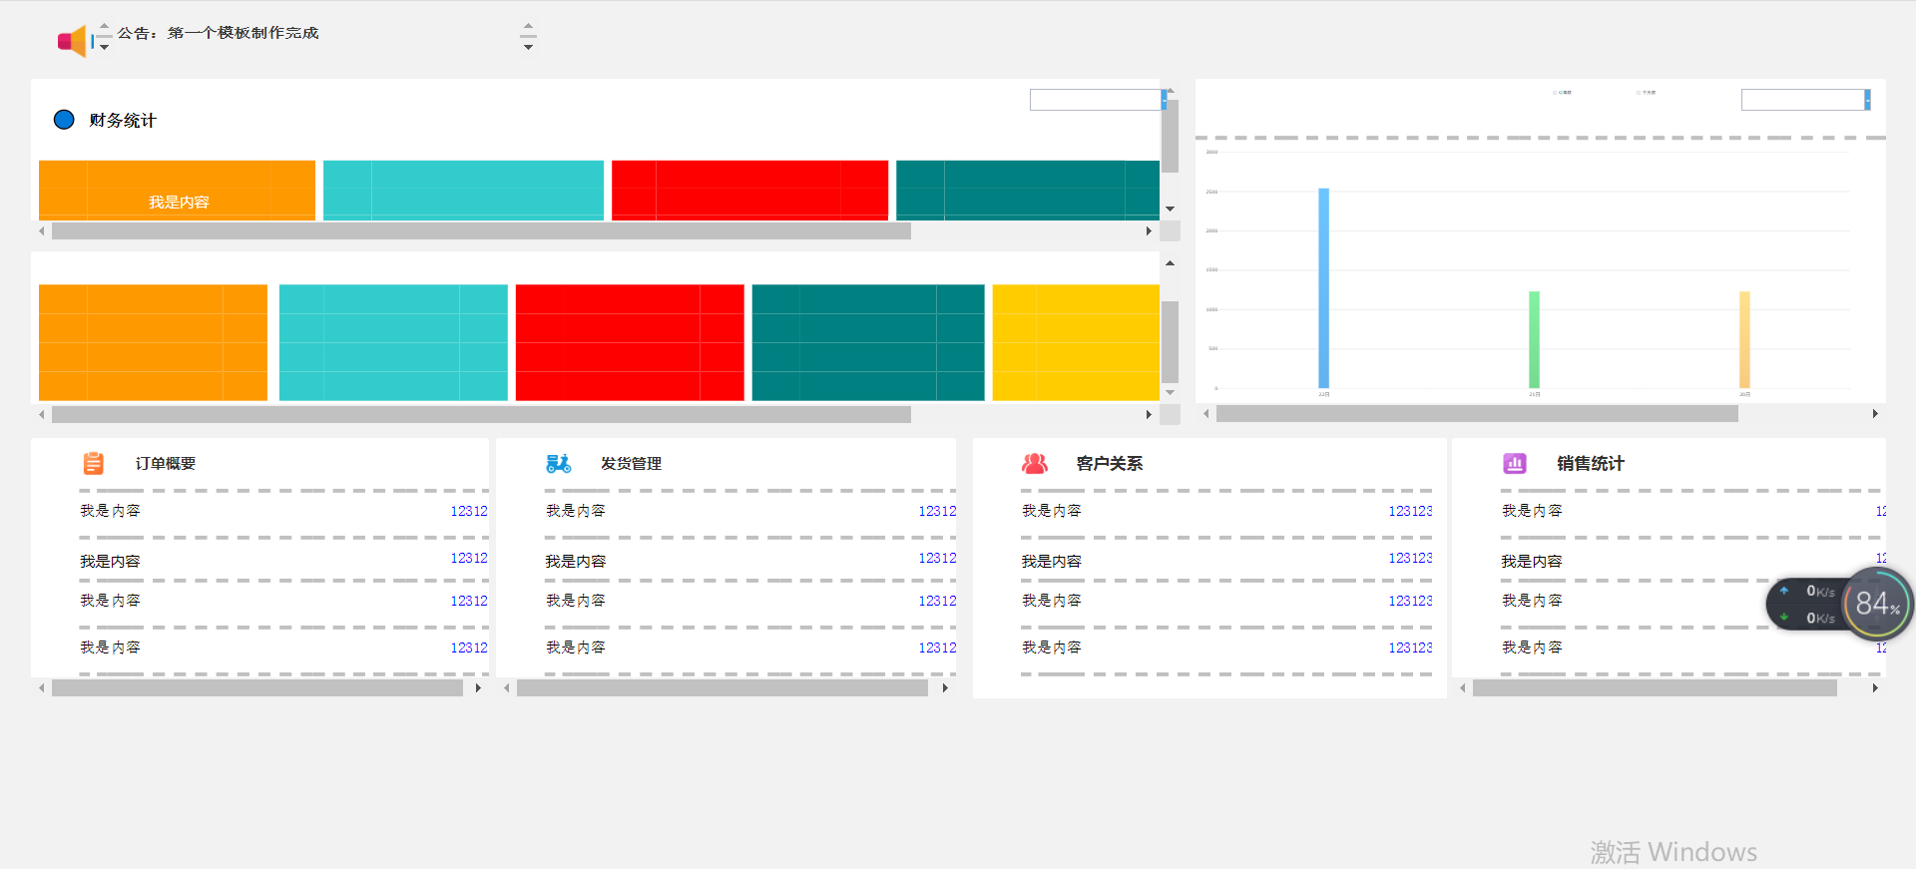1916x869 pixels.
Task: Open the 发货管理 panel heading
Action: [x=631, y=463]
